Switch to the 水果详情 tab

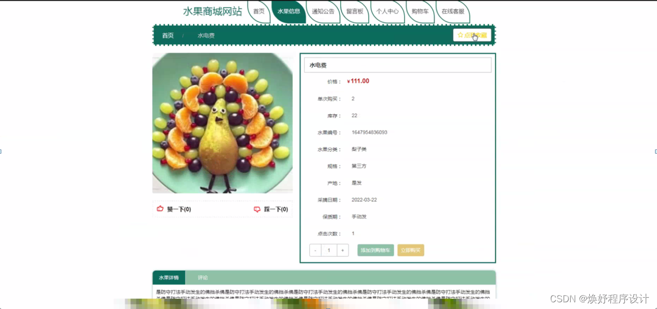[169, 277]
